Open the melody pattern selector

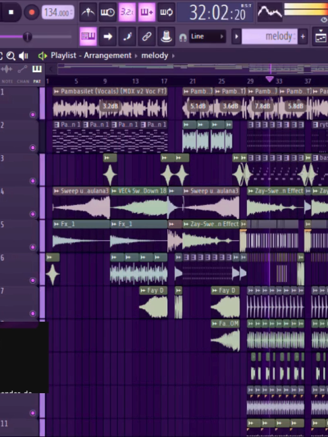point(269,36)
